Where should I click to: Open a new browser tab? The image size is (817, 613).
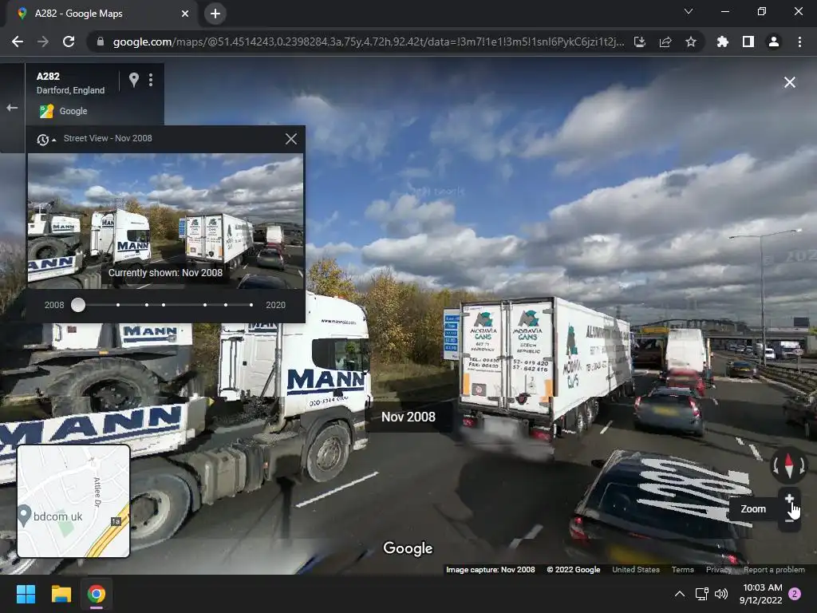[x=215, y=14]
